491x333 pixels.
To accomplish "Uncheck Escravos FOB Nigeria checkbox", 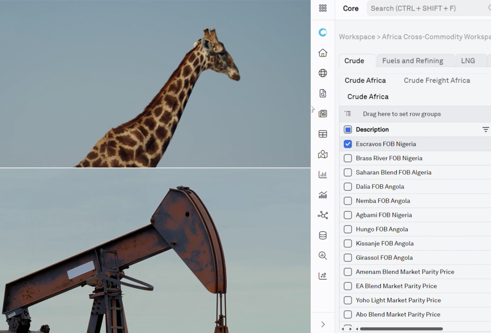I will point(348,144).
